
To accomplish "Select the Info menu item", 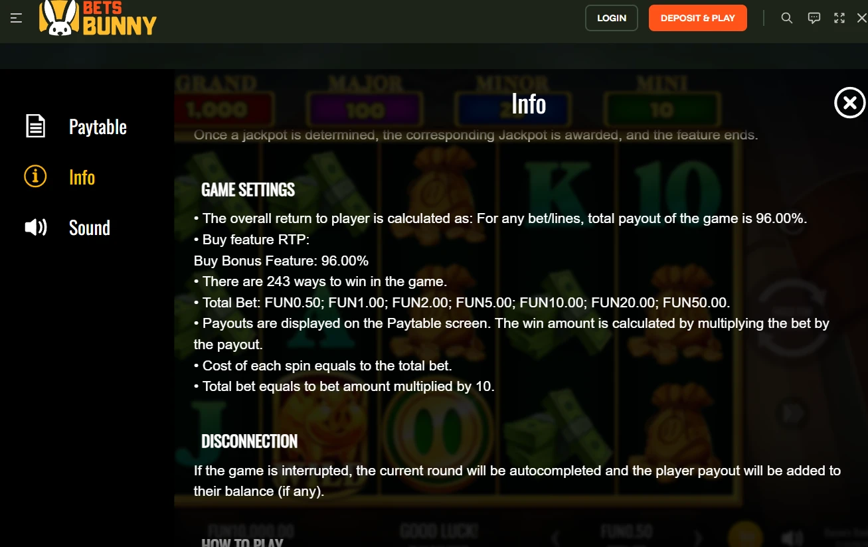I will (x=82, y=177).
